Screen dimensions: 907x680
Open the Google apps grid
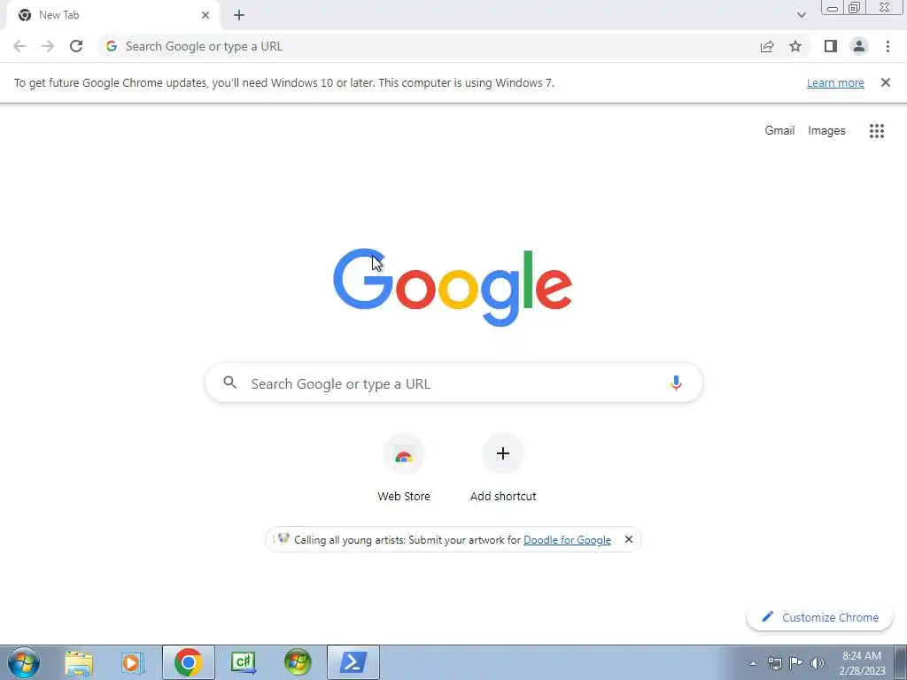pos(877,131)
